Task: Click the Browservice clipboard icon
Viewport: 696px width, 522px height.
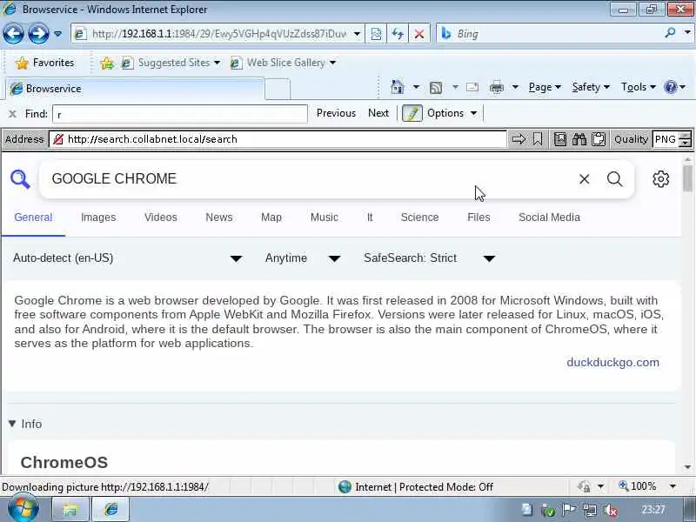Action: [599, 139]
